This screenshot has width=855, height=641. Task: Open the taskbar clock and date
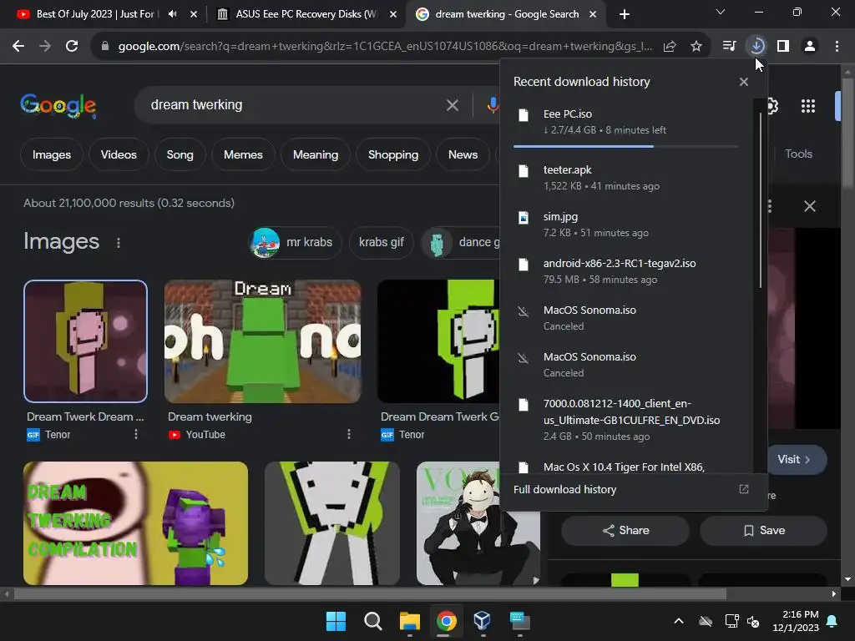tap(796, 621)
